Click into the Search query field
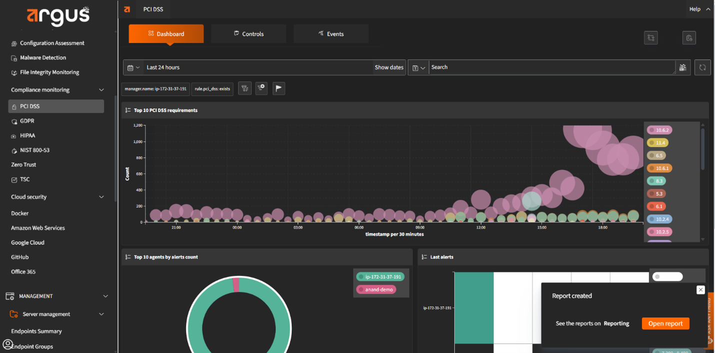 [550, 67]
